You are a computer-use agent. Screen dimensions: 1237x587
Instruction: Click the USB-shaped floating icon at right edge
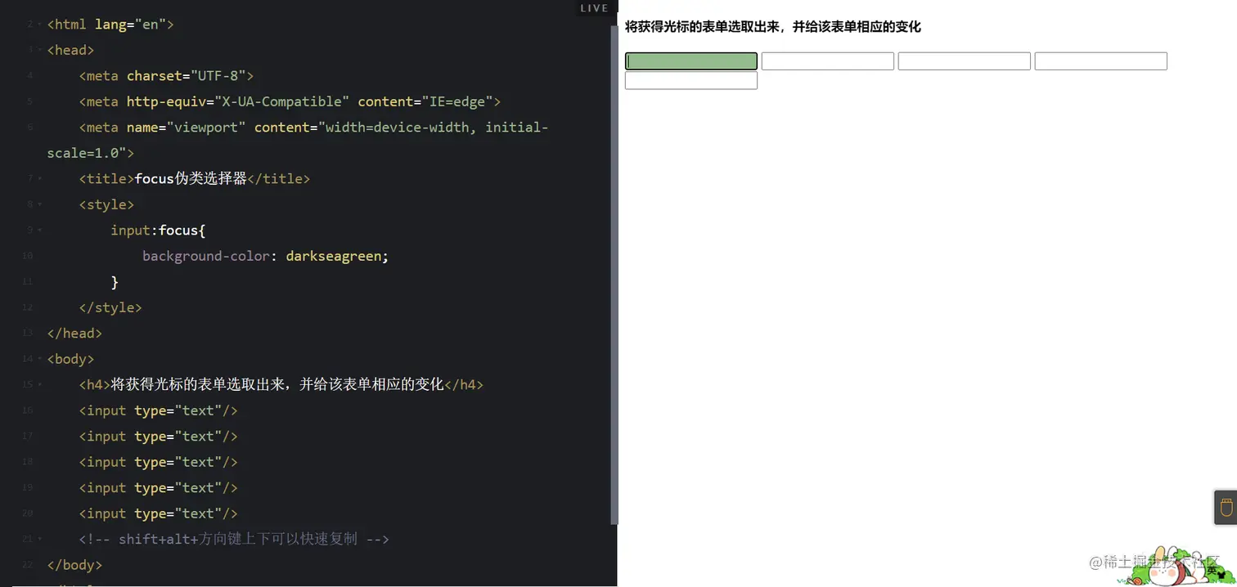[x=1226, y=508]
